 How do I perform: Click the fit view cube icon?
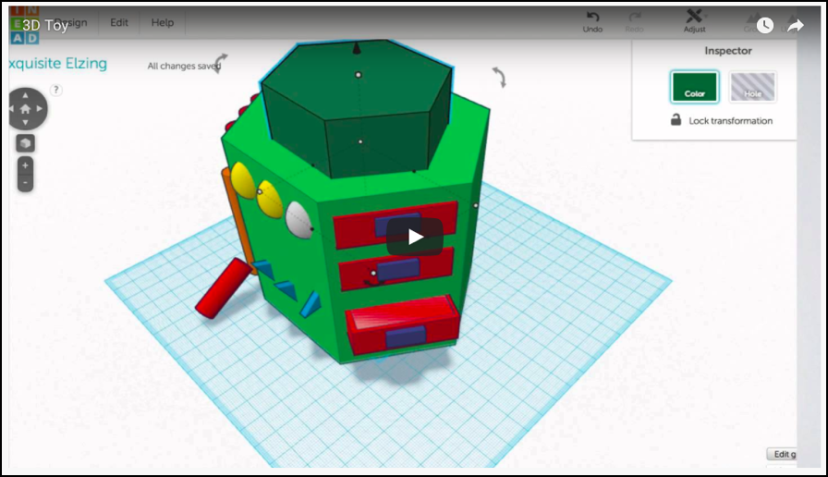25,143
